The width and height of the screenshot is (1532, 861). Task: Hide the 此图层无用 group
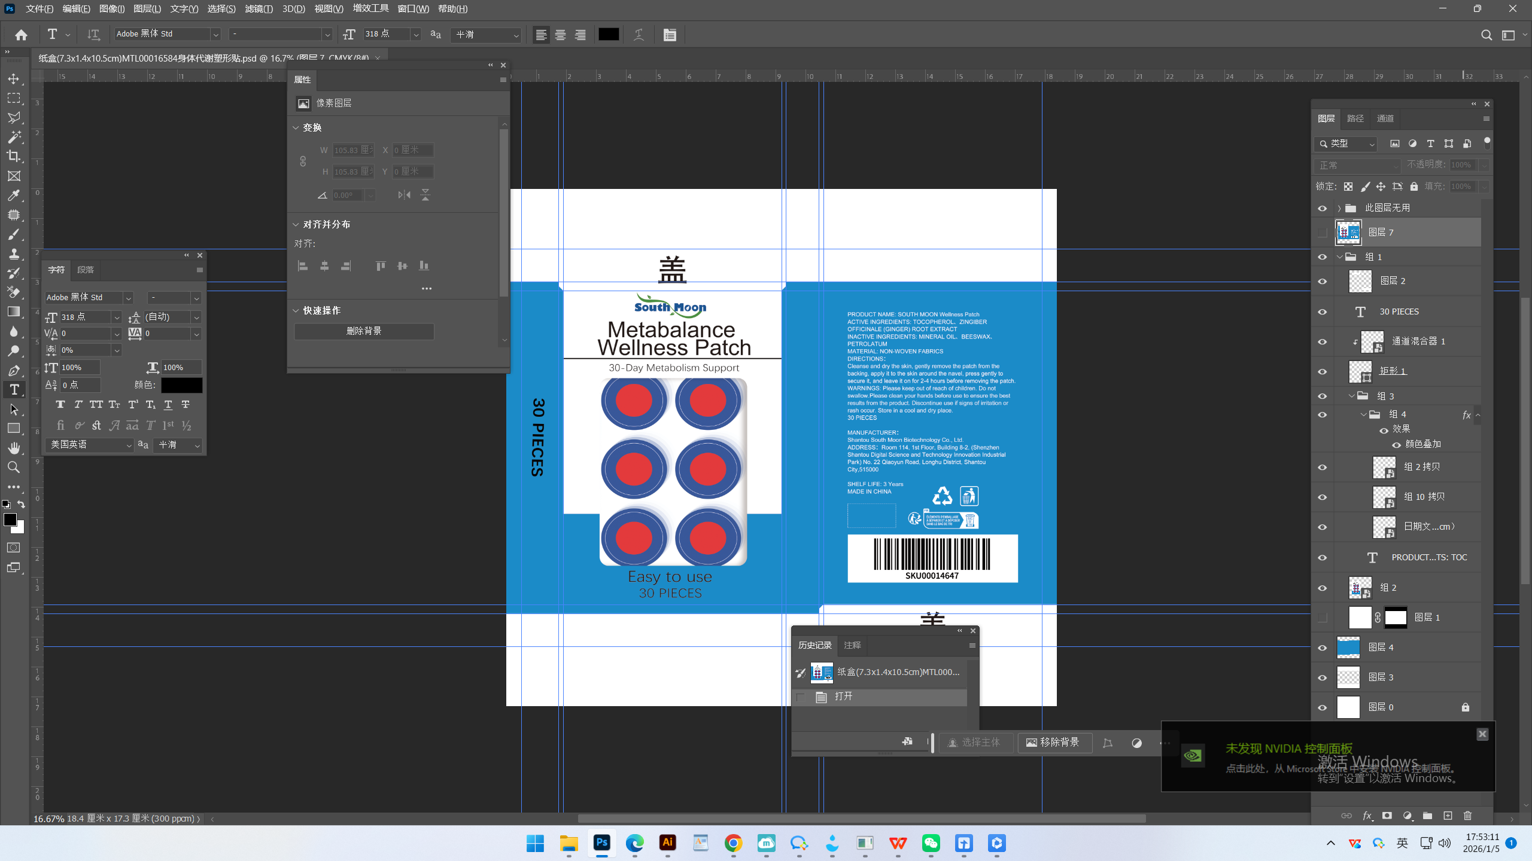(1323, 208)
